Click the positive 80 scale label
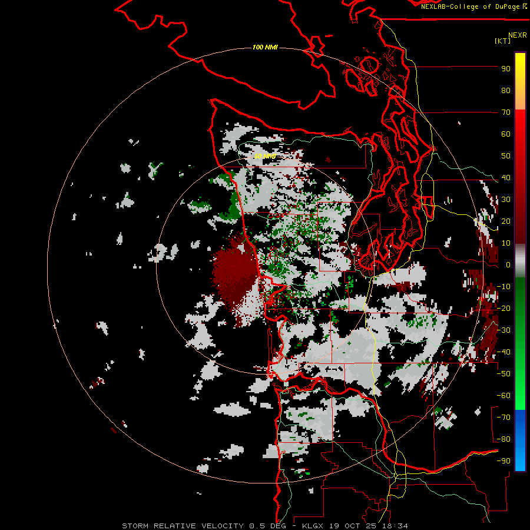 pos(506,91)
